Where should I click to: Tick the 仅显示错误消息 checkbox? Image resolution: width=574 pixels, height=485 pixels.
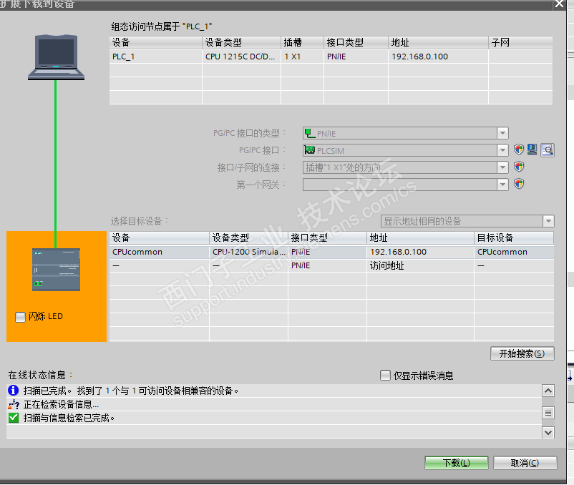pos(385,376)
